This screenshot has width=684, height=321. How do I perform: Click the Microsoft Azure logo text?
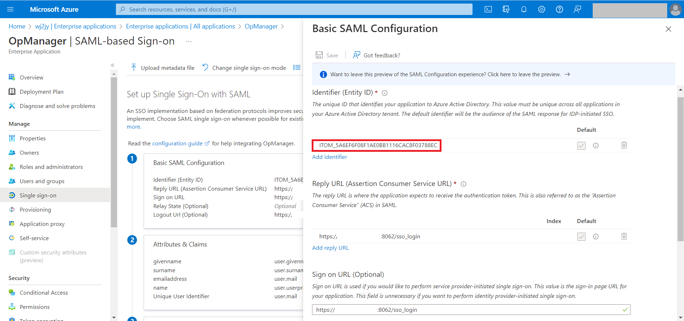coord(54,9)
